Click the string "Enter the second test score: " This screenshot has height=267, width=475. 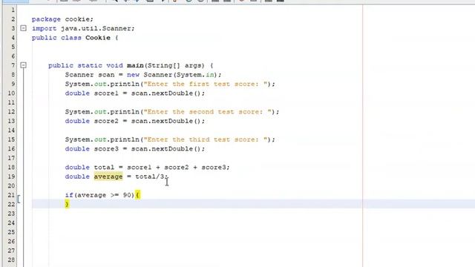pos(207,112)
